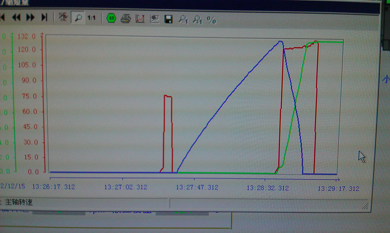This screenshot has width=390, height=233.
Task: Click the green Y-axis scale
Action: (6, 103)
